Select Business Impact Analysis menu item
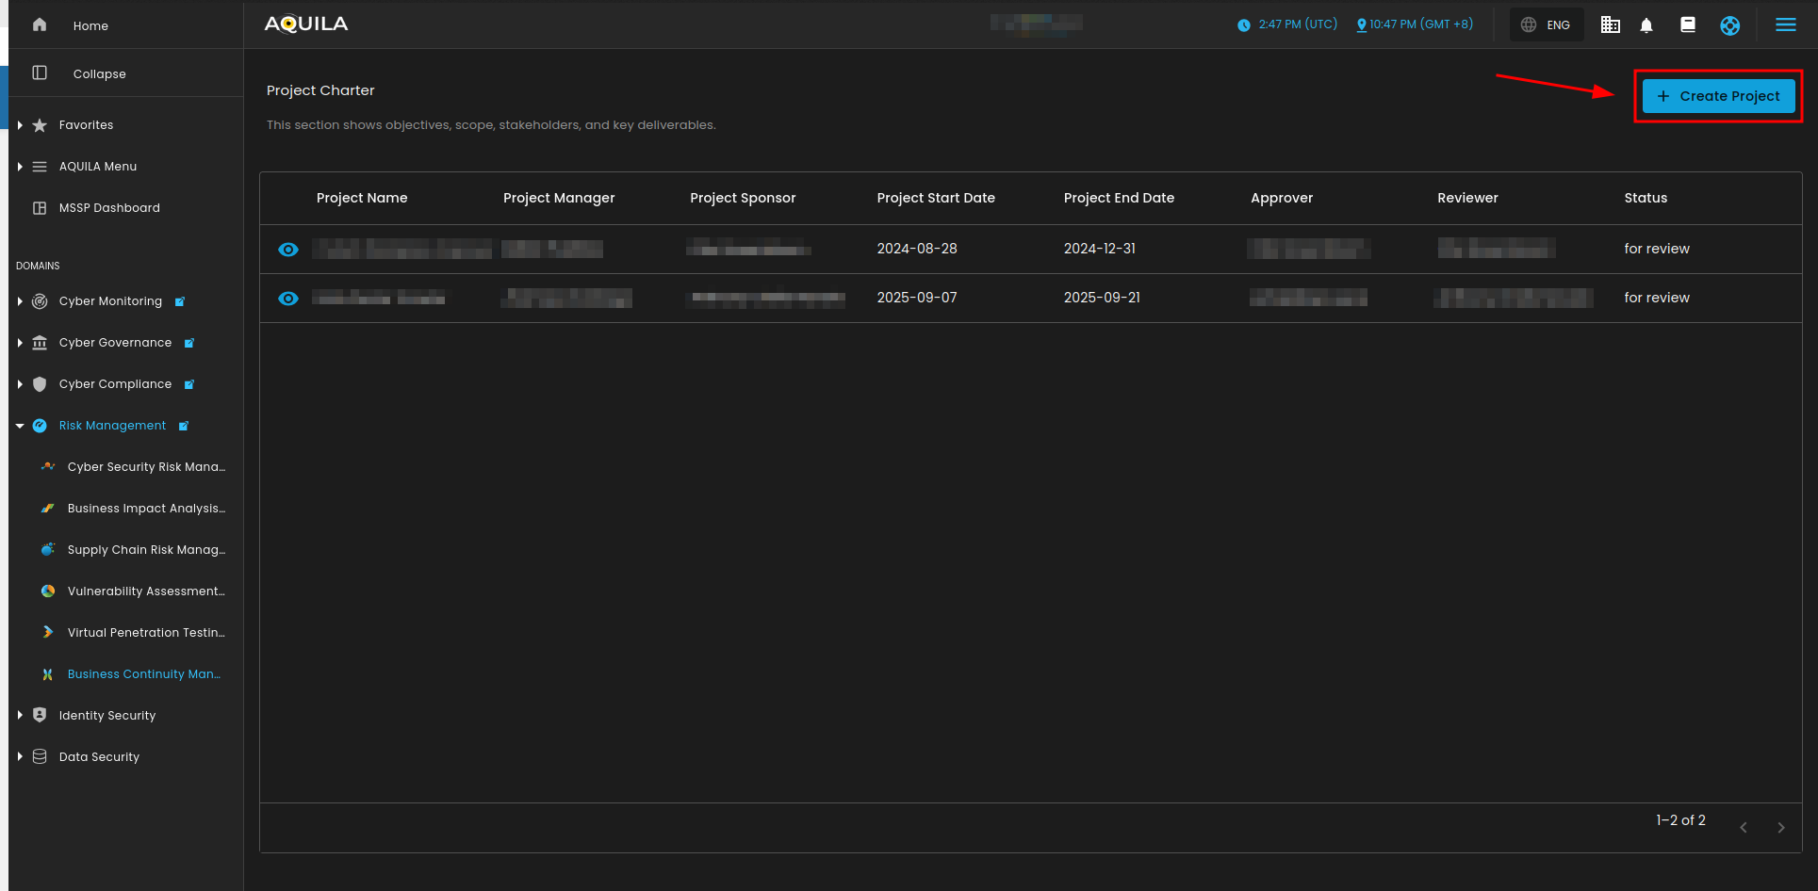This screenshot has height=891, width=1818. coord(146,509)
